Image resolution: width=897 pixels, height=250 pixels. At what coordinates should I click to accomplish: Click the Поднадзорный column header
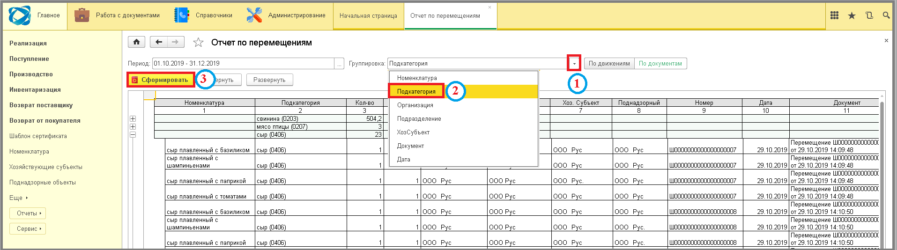[639, 103]
